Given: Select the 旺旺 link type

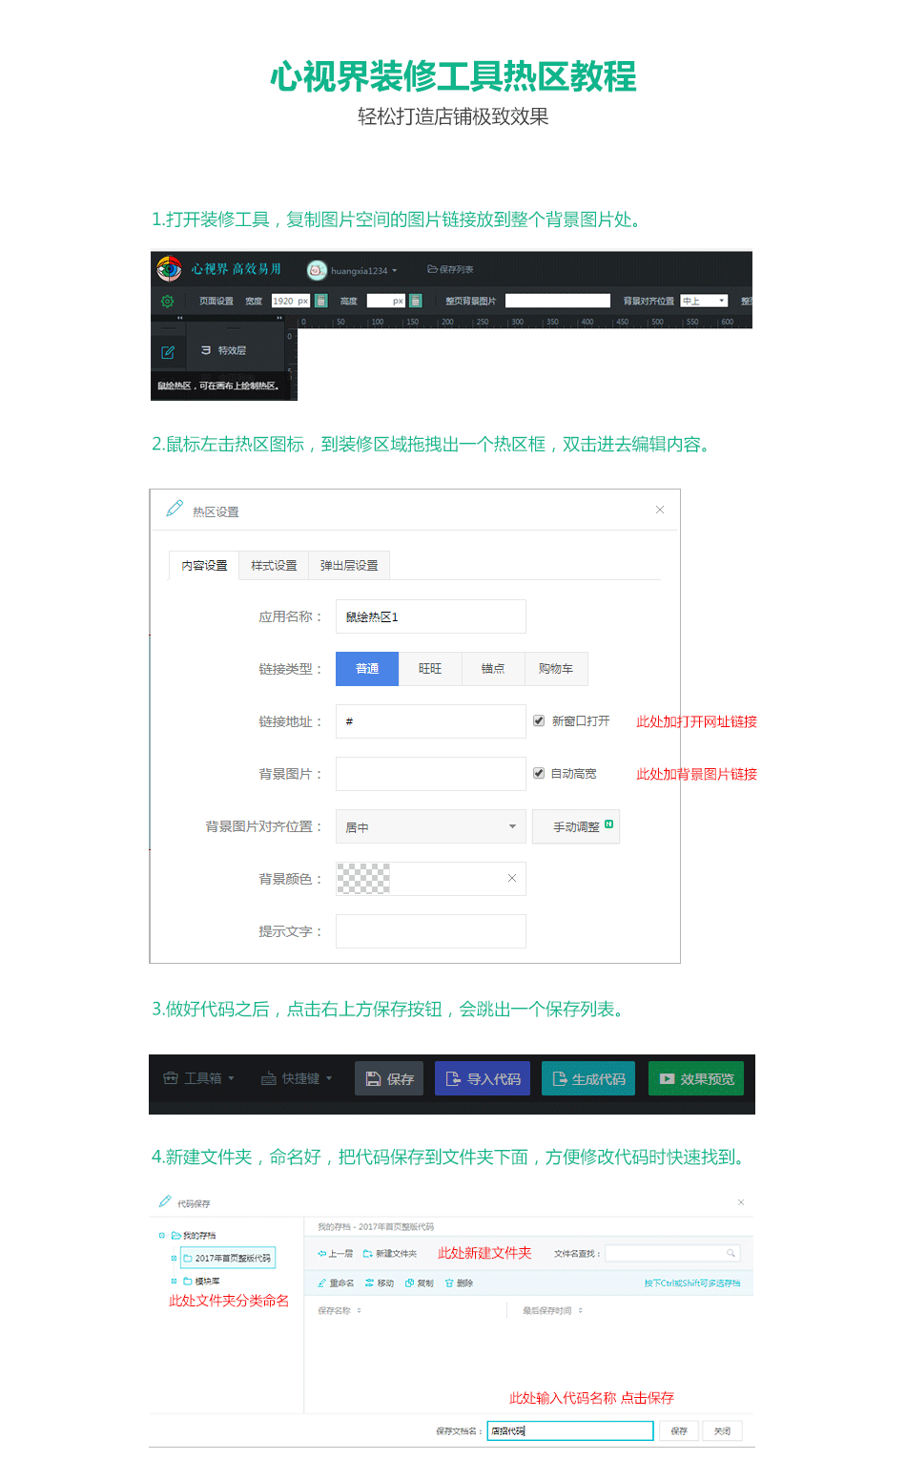Looking at the screenshot, I should pyautogui.click(x=430, y=669).
